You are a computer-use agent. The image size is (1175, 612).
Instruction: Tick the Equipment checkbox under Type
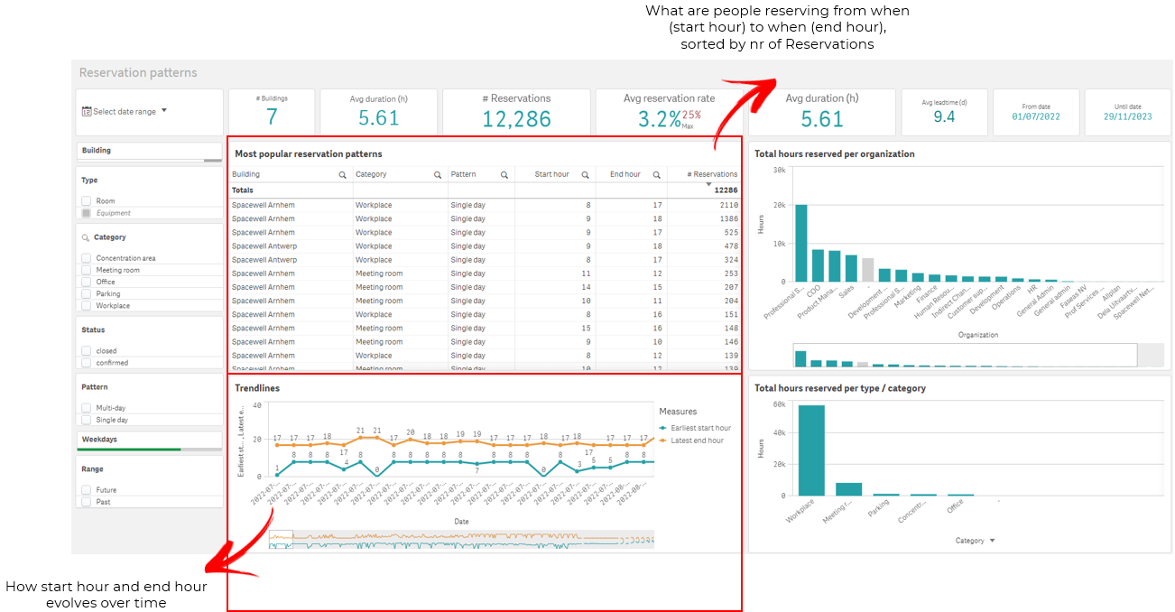pyautogui.click(x=86, y=213)
